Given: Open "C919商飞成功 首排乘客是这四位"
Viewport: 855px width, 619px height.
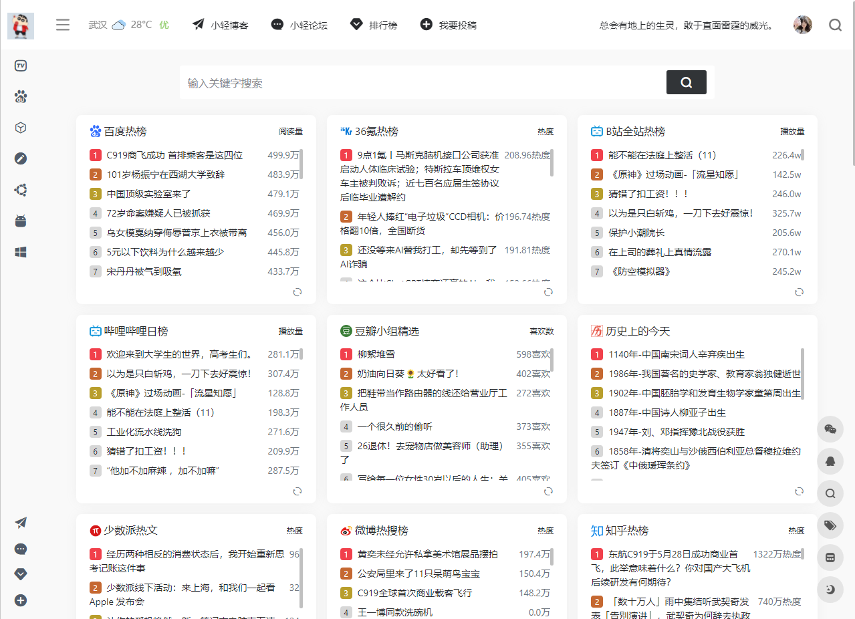Looking at the screenshot, I should pyautogui.click(x=174, y=155).
